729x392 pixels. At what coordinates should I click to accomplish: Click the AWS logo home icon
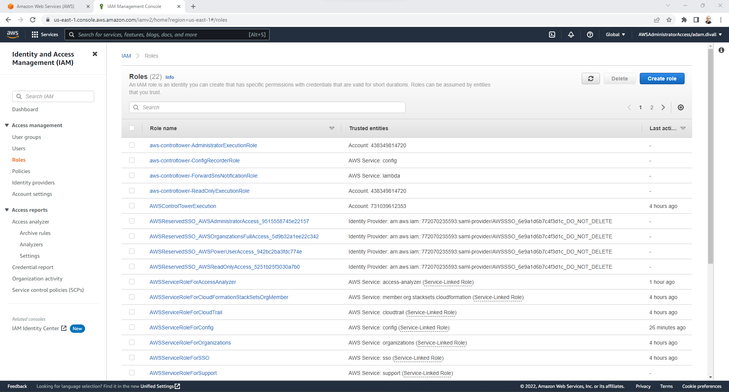pyautogui.click(x=13, y=34)
